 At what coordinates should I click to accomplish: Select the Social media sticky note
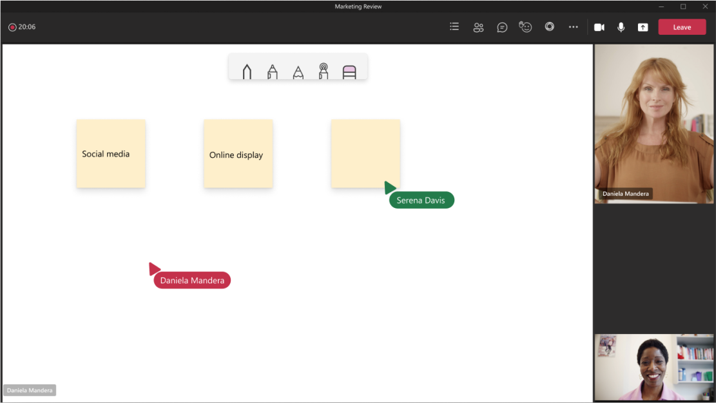(x=111, y=154)
